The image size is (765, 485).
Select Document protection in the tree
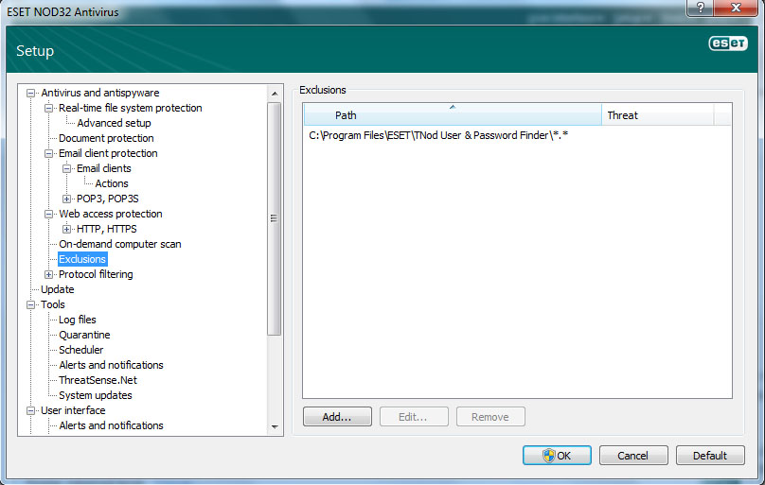[106, 138]
